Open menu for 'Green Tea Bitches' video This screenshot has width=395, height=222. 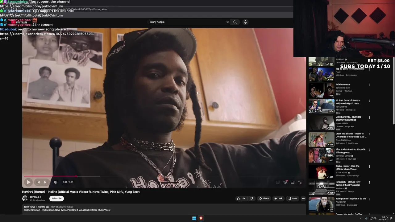pos(369,134)
